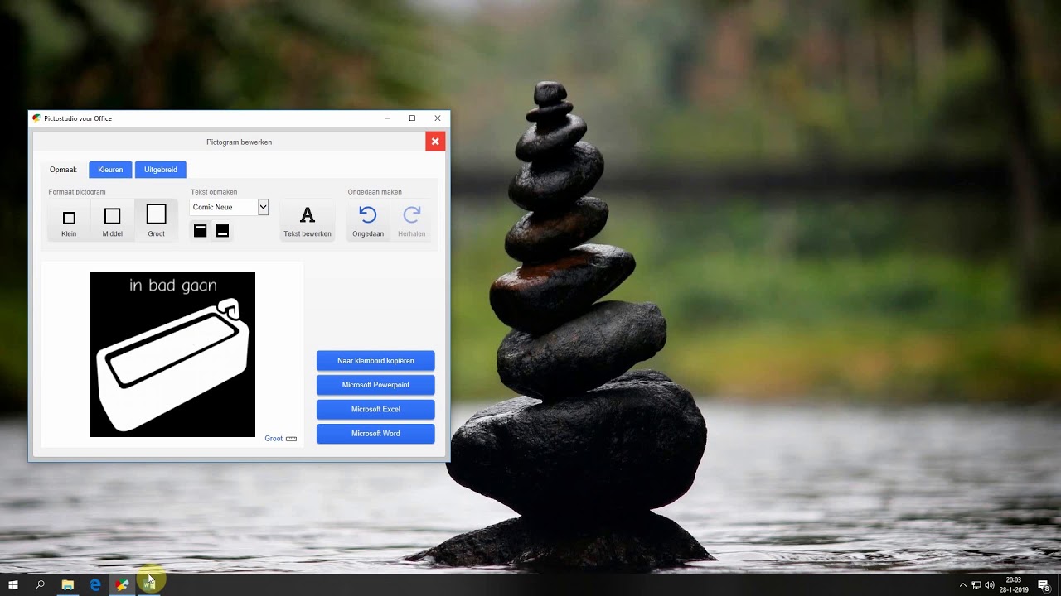Viewport: 1061px width, 596px height.
Task: Open Edge browser from taskbar
Action: point(95,585)
